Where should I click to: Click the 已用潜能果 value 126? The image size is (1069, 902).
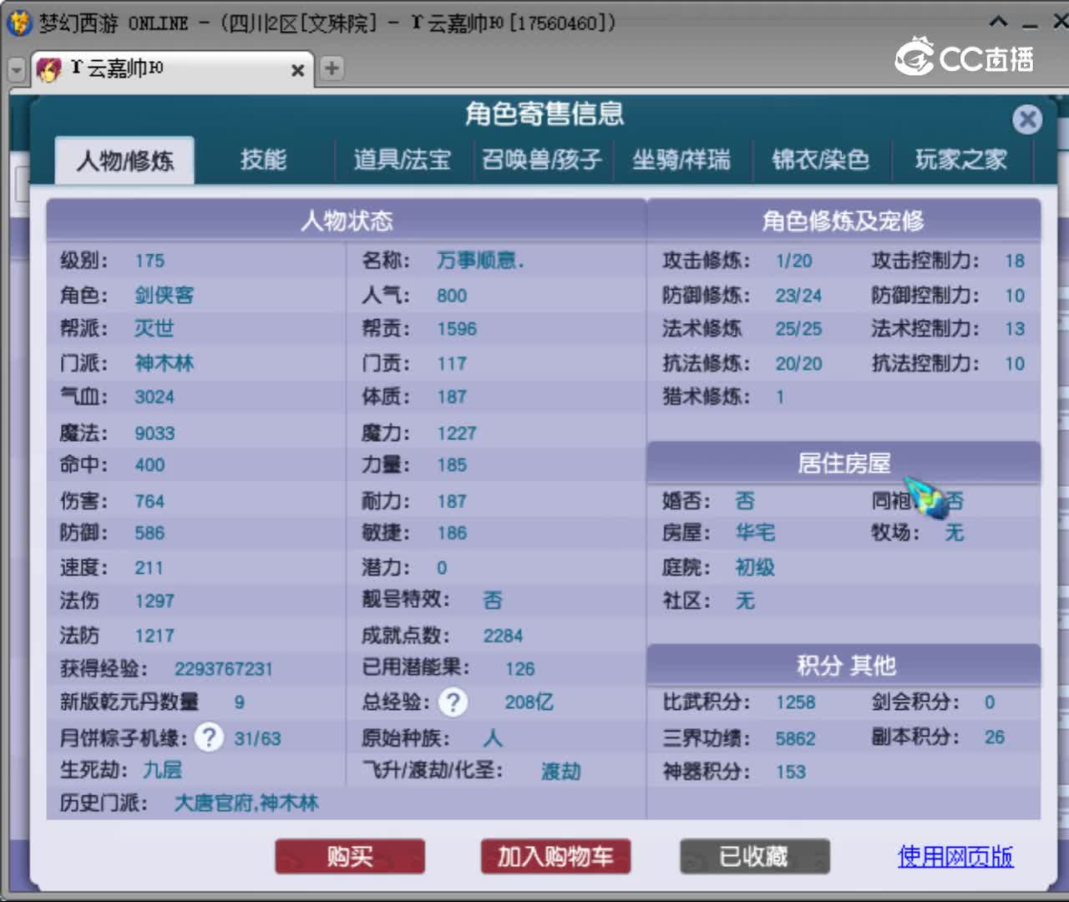519,669
